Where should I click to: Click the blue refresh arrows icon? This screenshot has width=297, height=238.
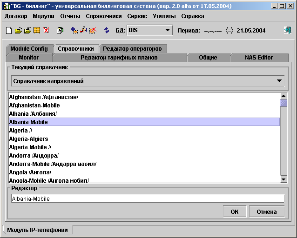pyautogui.click(x=106, y=31)
